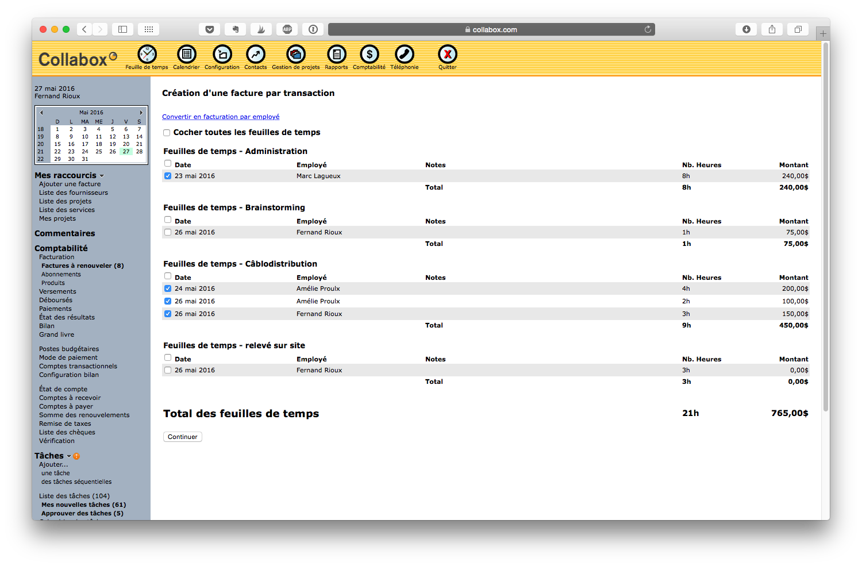
Task: Open Commentaires sidebar section
Action: coord(65,233)
